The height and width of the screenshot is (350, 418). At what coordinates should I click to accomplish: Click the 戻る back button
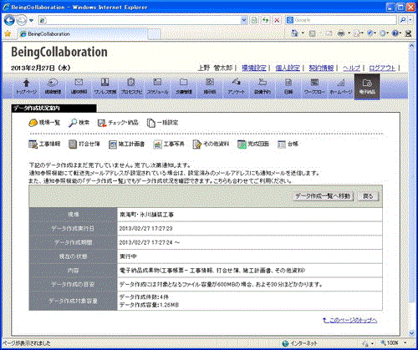point(368,196)
